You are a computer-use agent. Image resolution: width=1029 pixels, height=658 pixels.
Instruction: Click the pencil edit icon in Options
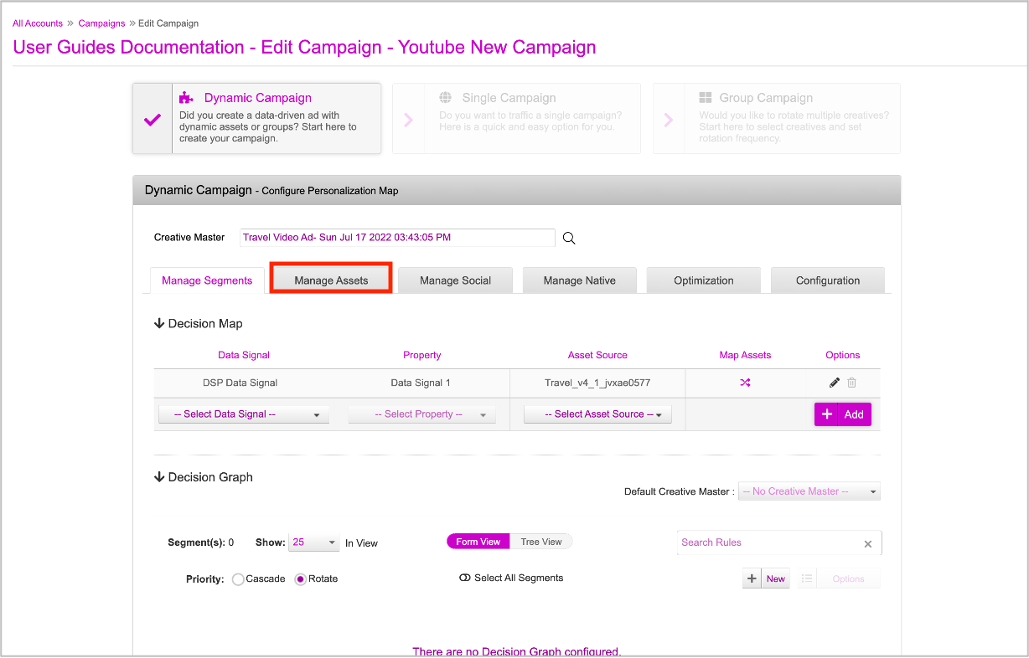point(835,383)
